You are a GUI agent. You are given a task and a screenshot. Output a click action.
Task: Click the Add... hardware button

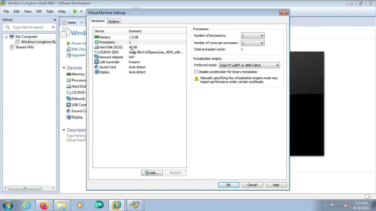(x=152, y=173)
